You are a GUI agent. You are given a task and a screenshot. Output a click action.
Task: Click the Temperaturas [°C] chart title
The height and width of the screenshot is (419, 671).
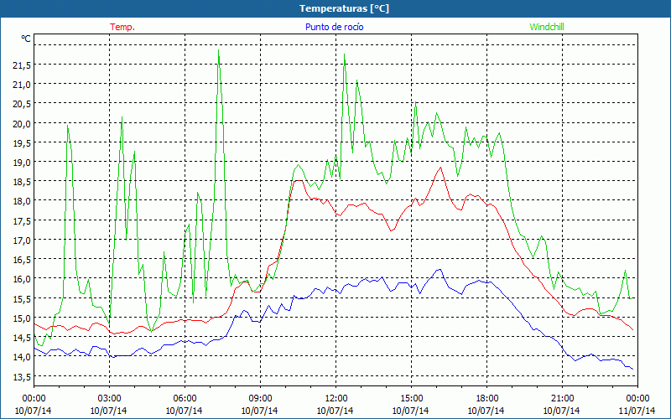(344, 8)
